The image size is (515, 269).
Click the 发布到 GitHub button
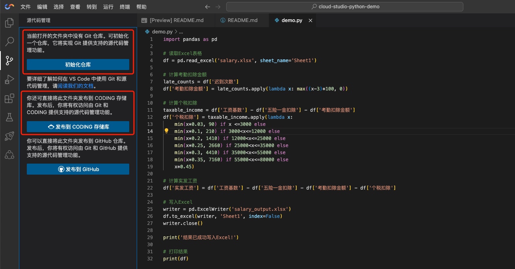coord(78,169)
